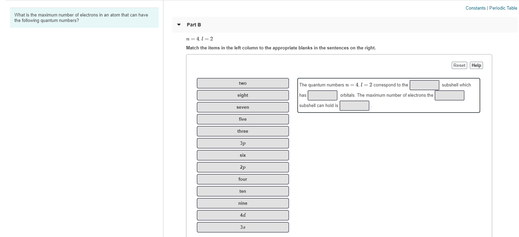The width and height of the screenshot is (519, 237).
Task: Click the subshell blank after "correspond to the"
Action: tap(424, 85)
